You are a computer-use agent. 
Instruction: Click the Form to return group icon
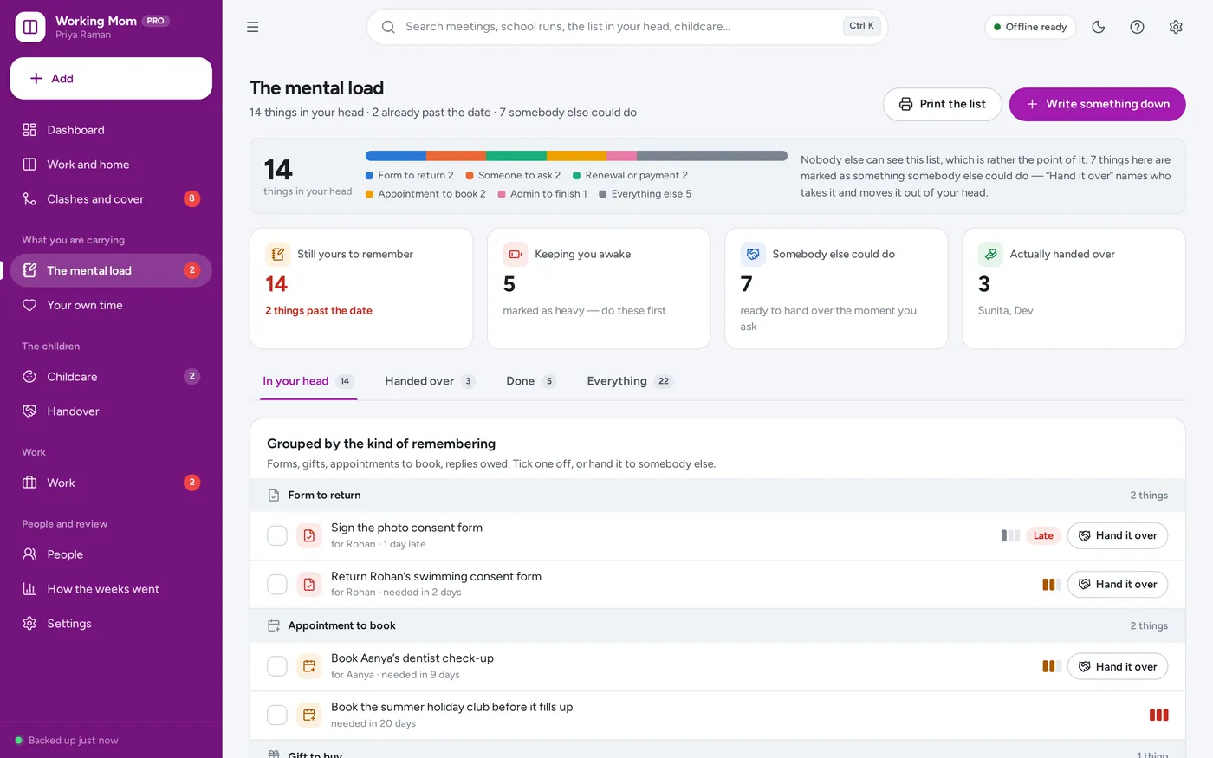(274, 496)
